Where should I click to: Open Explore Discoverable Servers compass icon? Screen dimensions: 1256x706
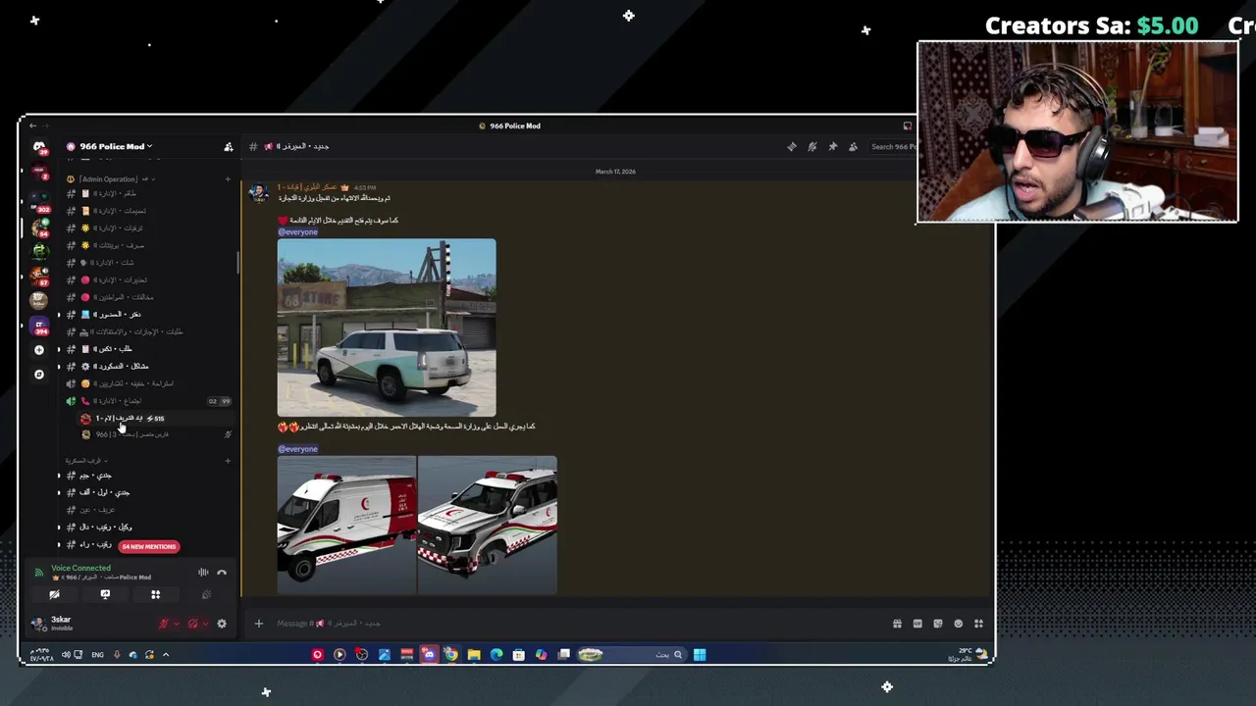[39, 375]
